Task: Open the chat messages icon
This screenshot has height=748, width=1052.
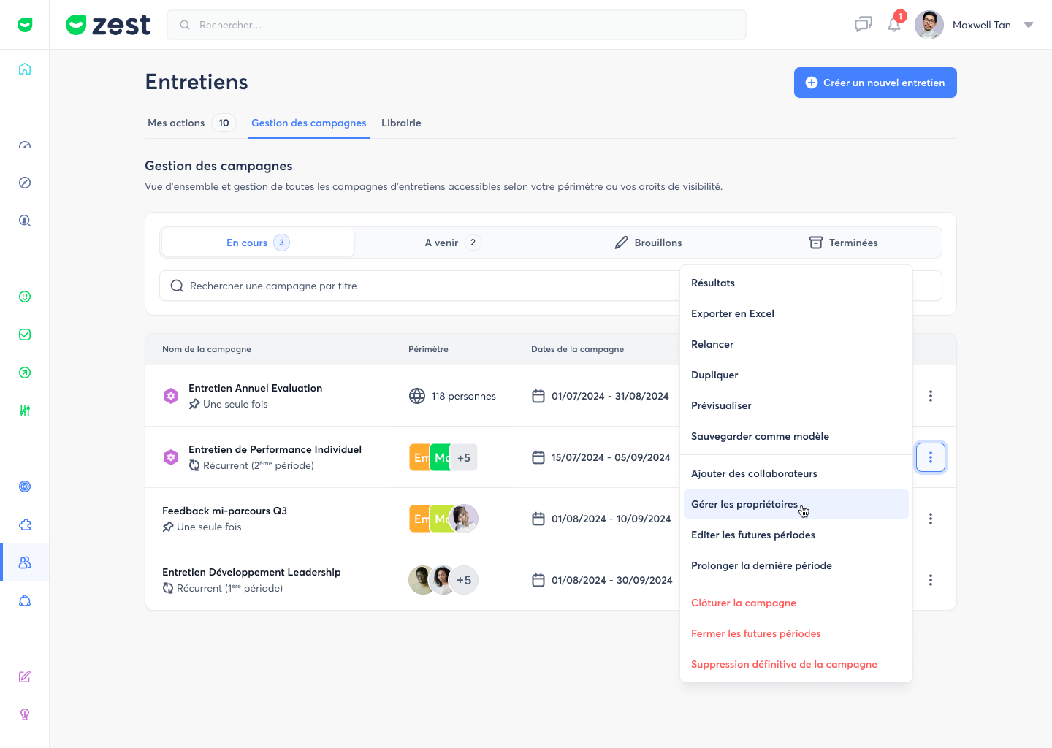Action: coord(863,25)
